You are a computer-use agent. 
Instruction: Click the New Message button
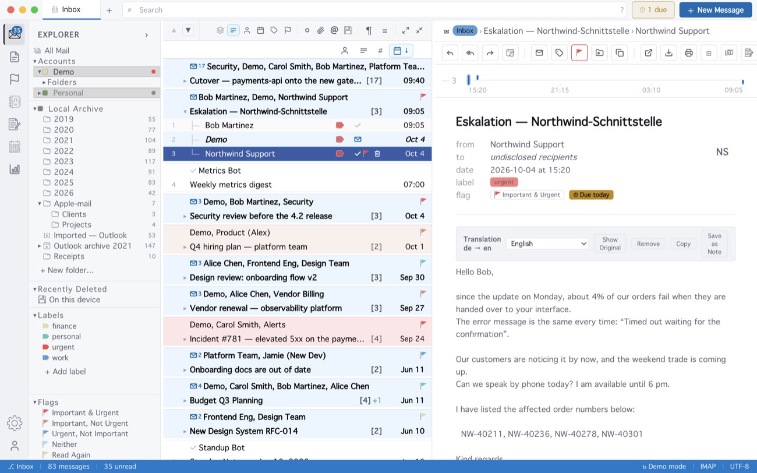715,10
